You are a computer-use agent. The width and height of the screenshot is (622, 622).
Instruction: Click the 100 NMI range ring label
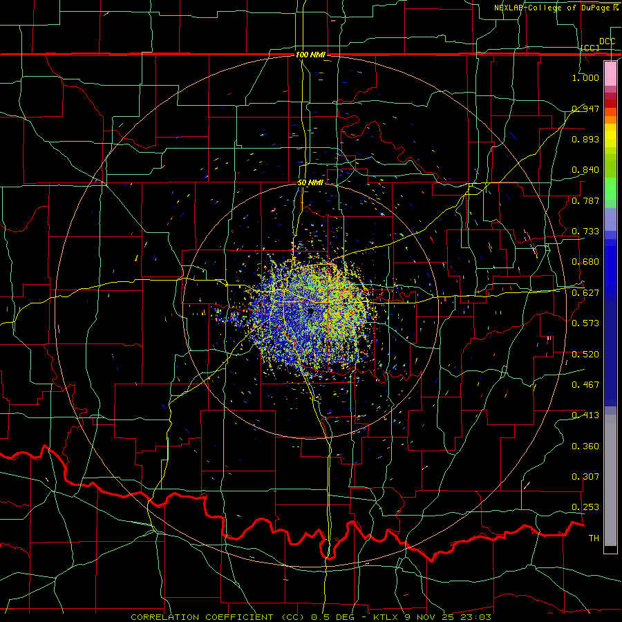point(310,55)
